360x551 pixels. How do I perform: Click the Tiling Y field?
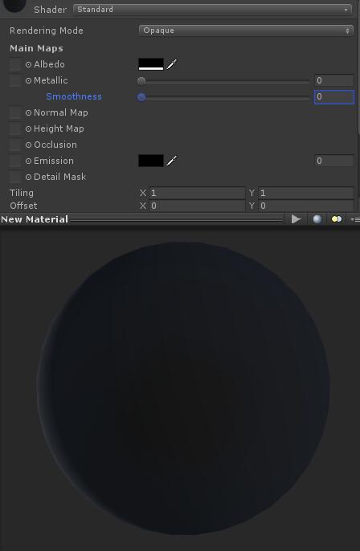(306, 193)
